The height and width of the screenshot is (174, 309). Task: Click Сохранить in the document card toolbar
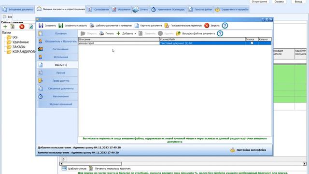coord(47,26)
